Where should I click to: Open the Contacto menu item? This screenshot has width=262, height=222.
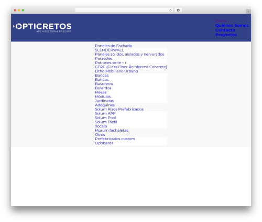coord(225,30)
